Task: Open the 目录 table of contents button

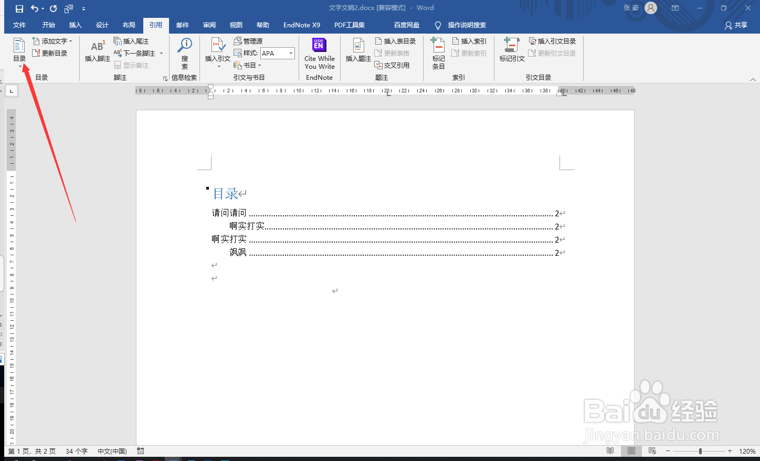Action: [x=19, y=51]
